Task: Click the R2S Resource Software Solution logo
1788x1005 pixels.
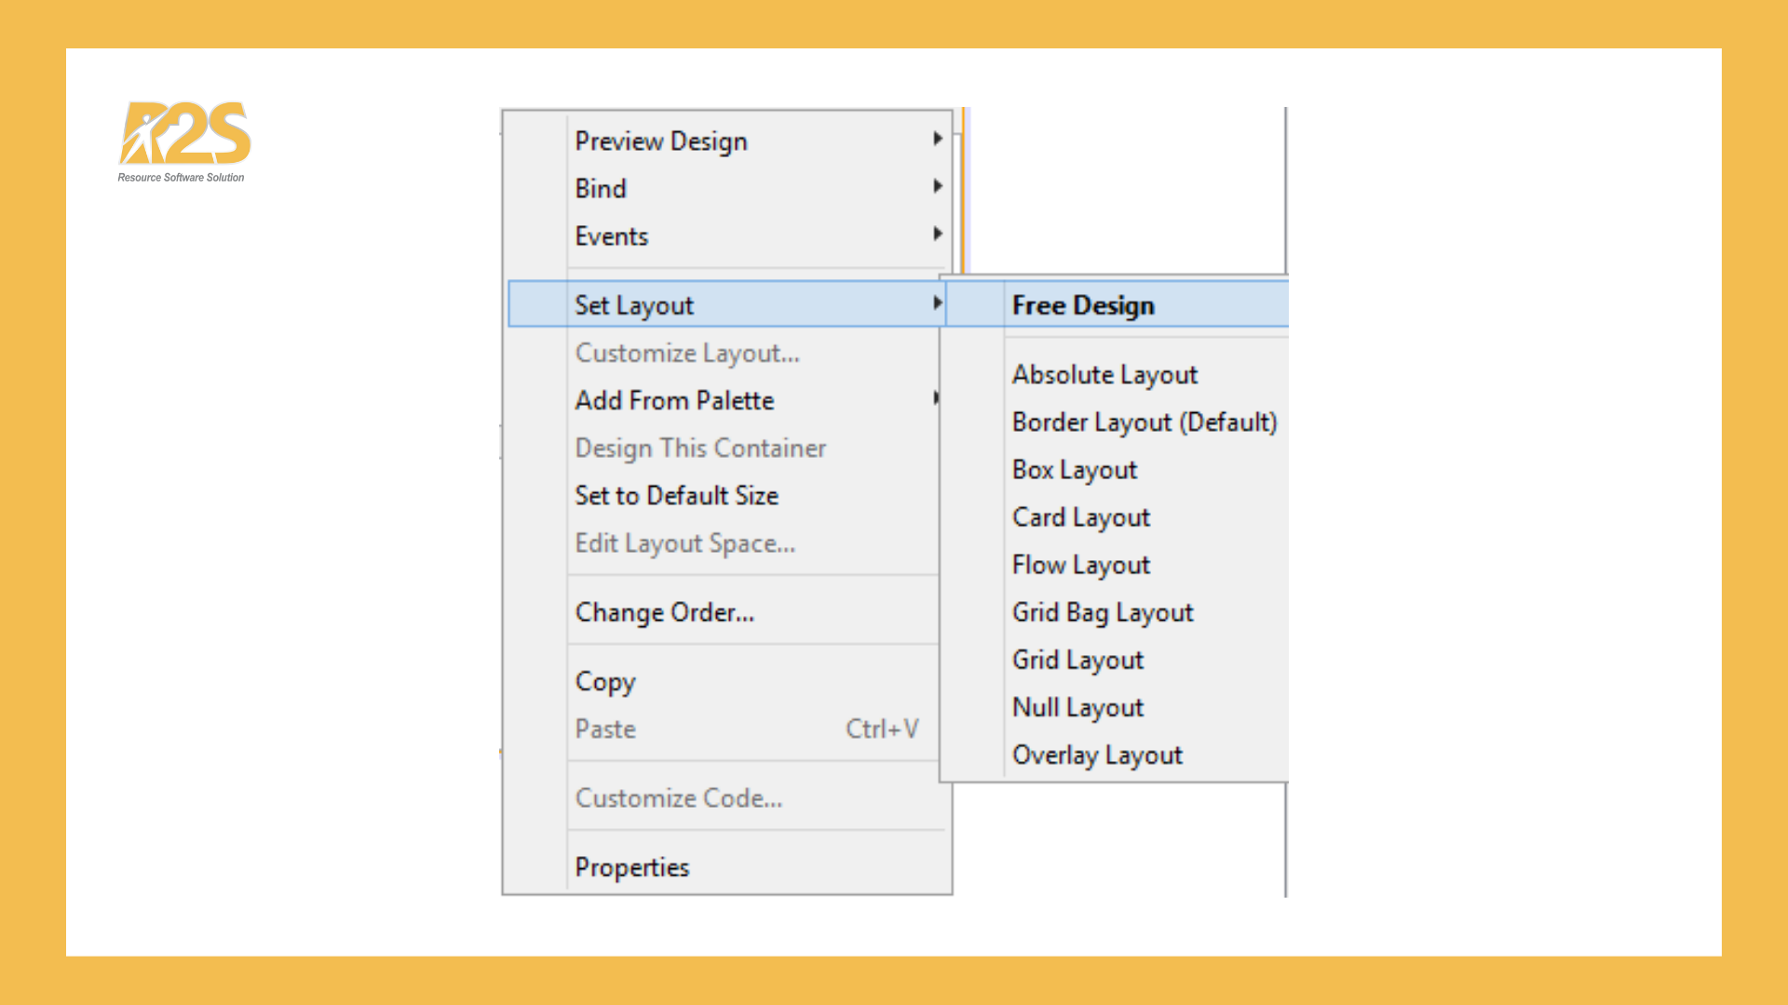Action: [x=183, y=141]
